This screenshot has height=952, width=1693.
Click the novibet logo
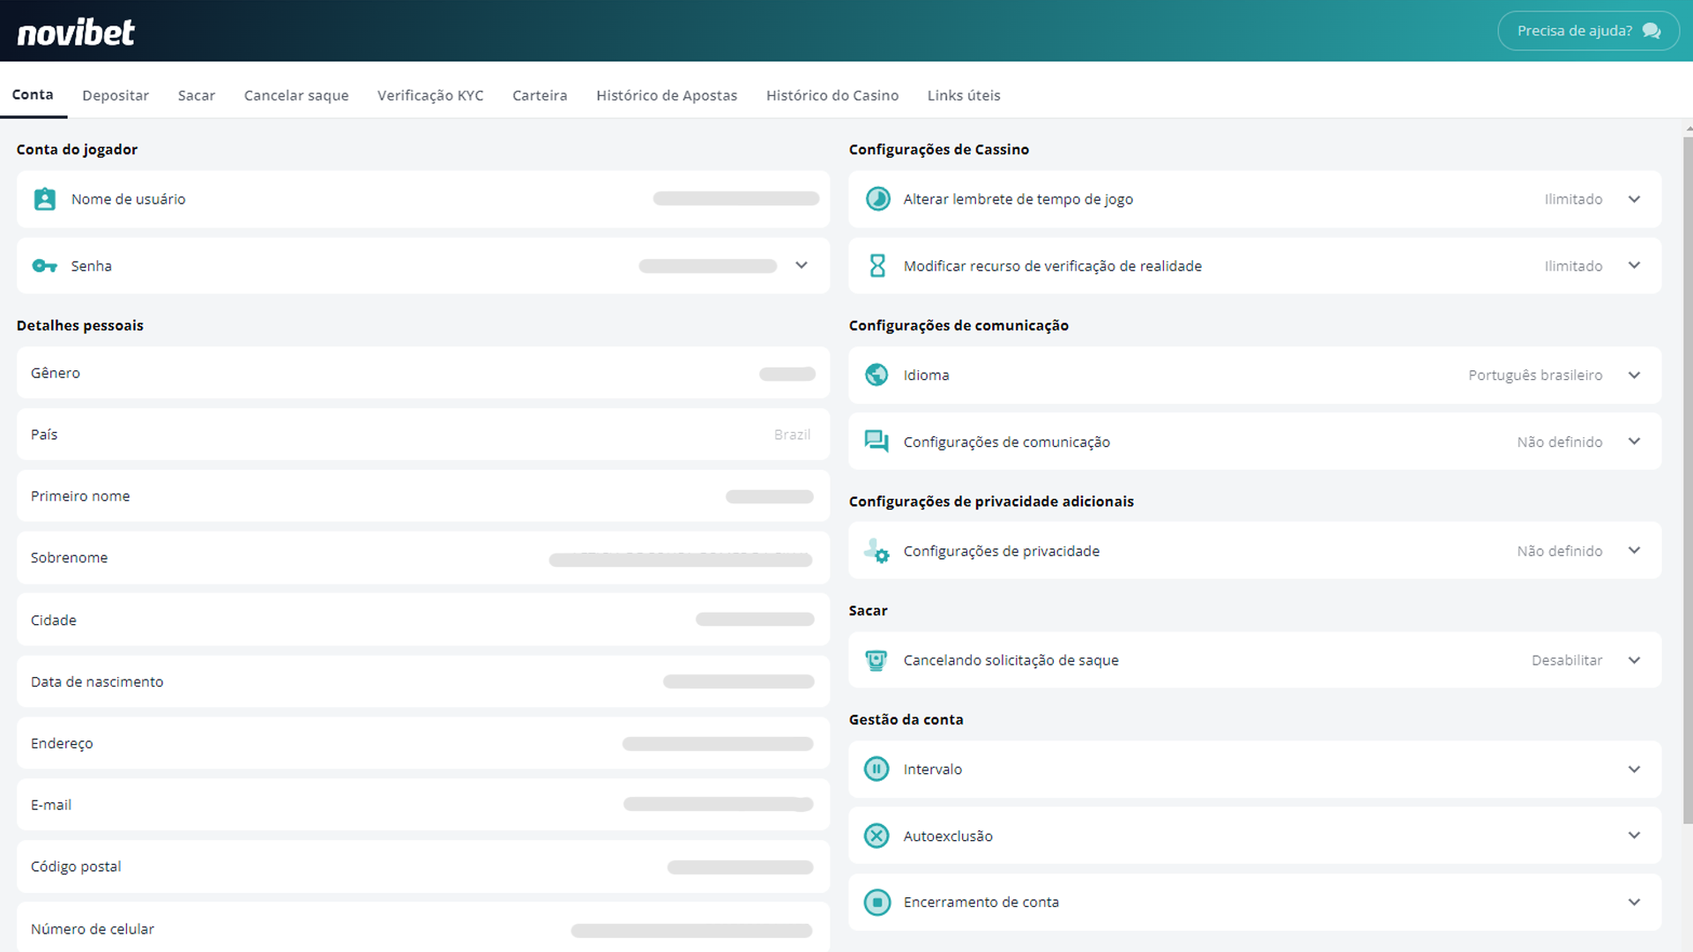76,33
